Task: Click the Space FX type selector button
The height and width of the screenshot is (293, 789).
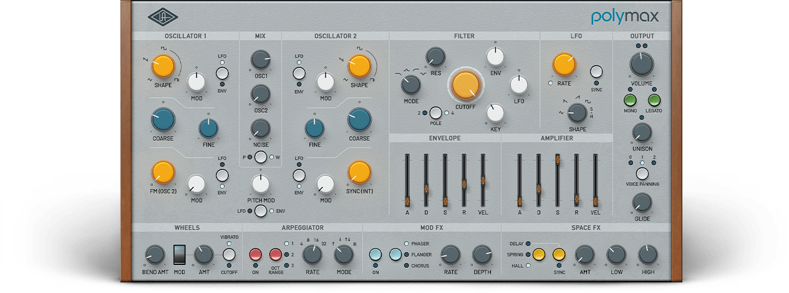Action: pyautogui.click(x=538, y=254)
